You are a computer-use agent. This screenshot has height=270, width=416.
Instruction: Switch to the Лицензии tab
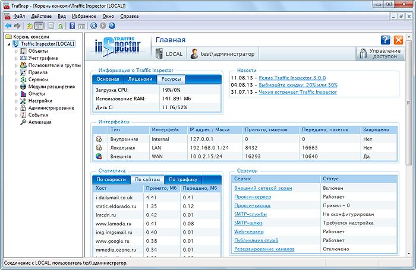click(x=140, y=79)
